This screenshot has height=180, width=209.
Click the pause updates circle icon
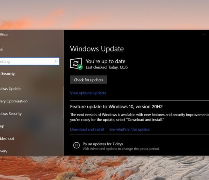point(76,145)
